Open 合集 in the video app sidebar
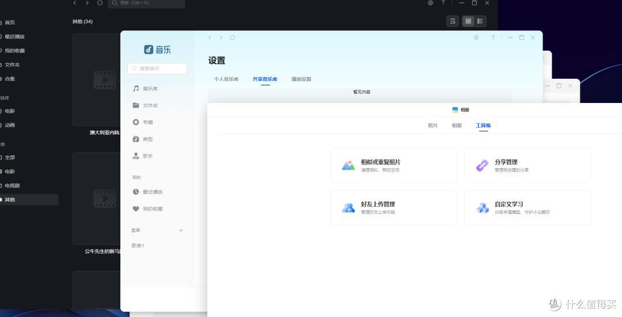The height and width of the screenshot is (317, 622). (x=10, y=79)
